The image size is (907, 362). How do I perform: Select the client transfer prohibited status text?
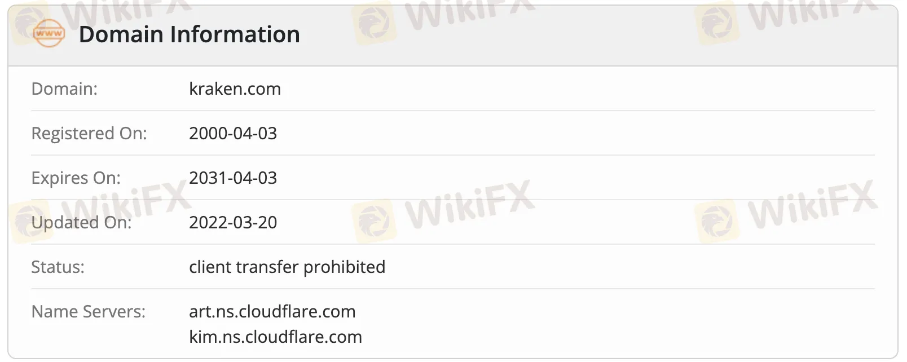click(287, 267)
